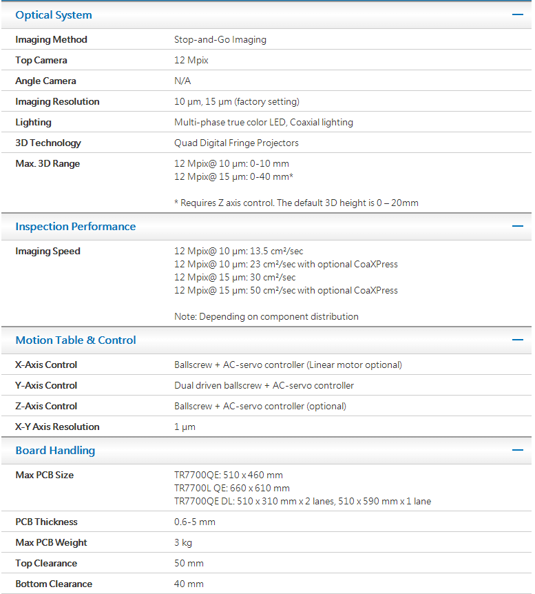535x594 pixels.
Task: Click the Inspection Performance heading text
Action: pyautogui.click(x=76, y=227)
